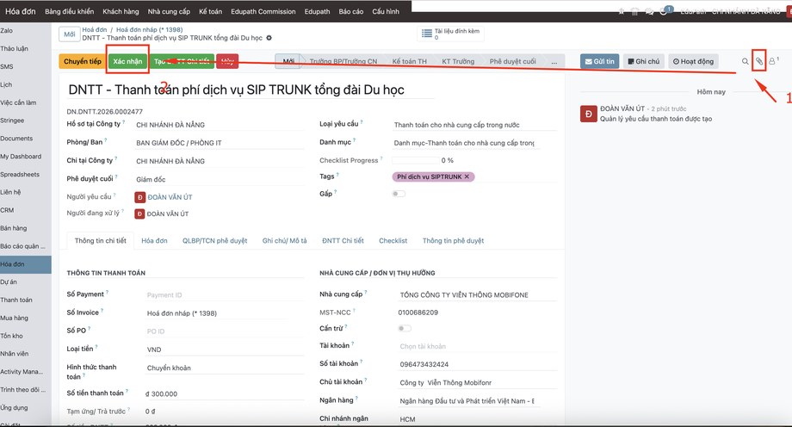792x427 pixels.
Task: Click the chatter message author avatar Đ
Action: (589, 114)
